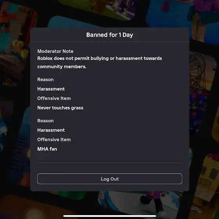Click 'community members.' line of the note
219x219 pixels.
click(x=62, y=66)
